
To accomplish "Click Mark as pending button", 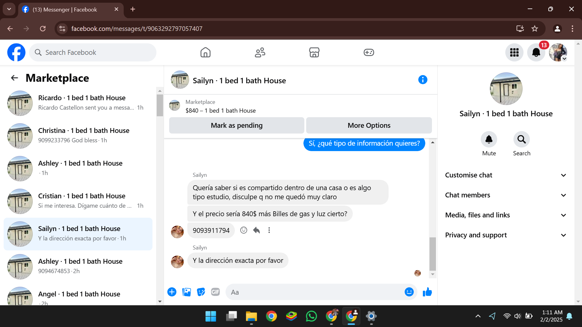I will pos(236,125).
